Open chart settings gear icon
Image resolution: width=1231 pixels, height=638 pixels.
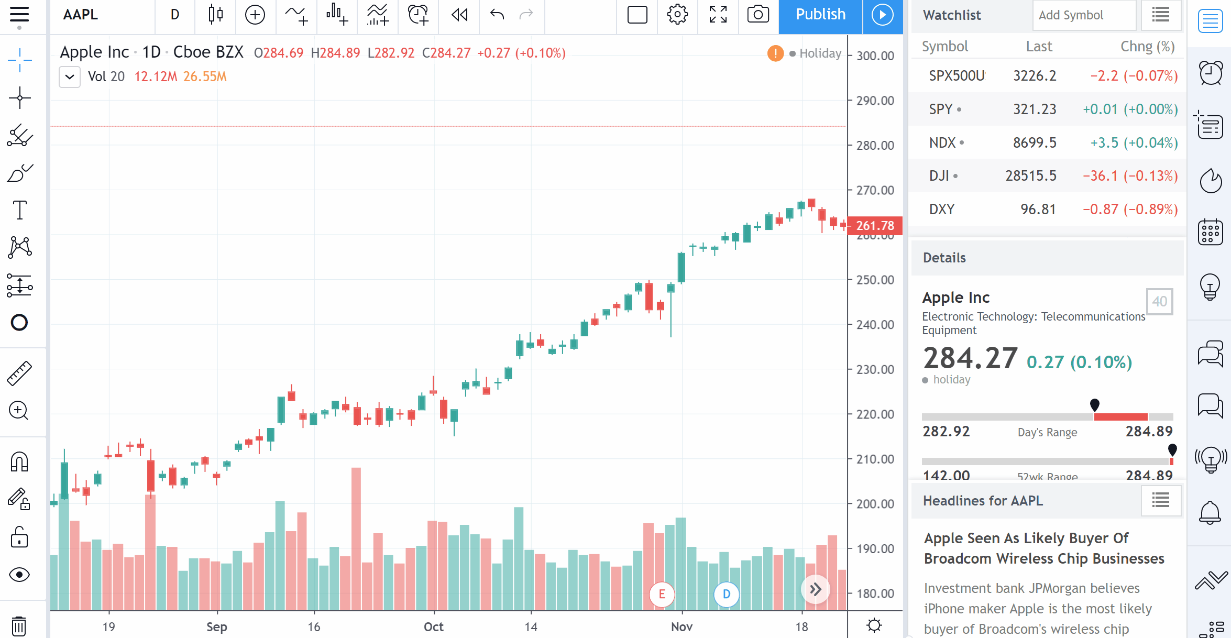point(677,15)
